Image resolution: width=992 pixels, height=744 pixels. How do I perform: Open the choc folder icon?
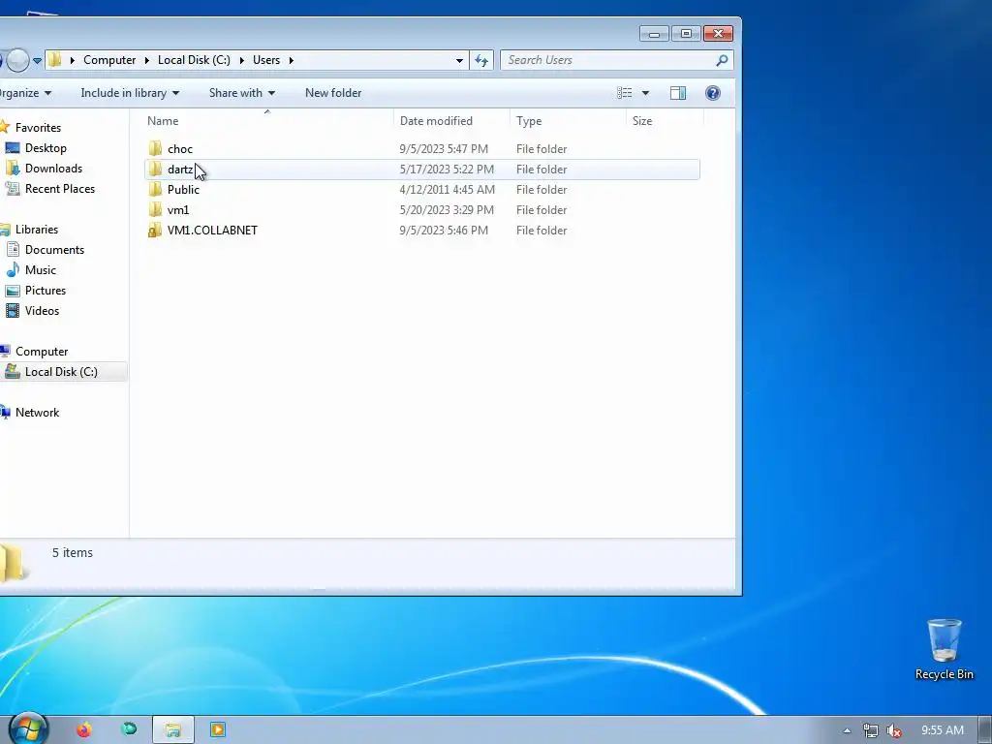pos(155,148)
